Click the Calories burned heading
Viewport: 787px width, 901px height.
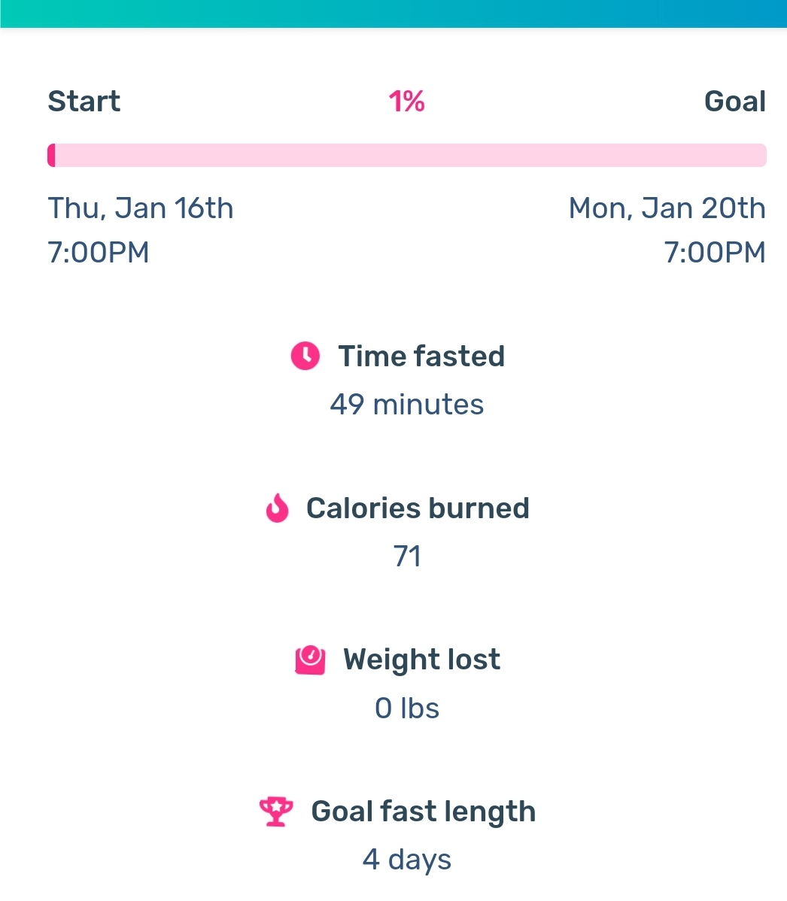point(418,508)
